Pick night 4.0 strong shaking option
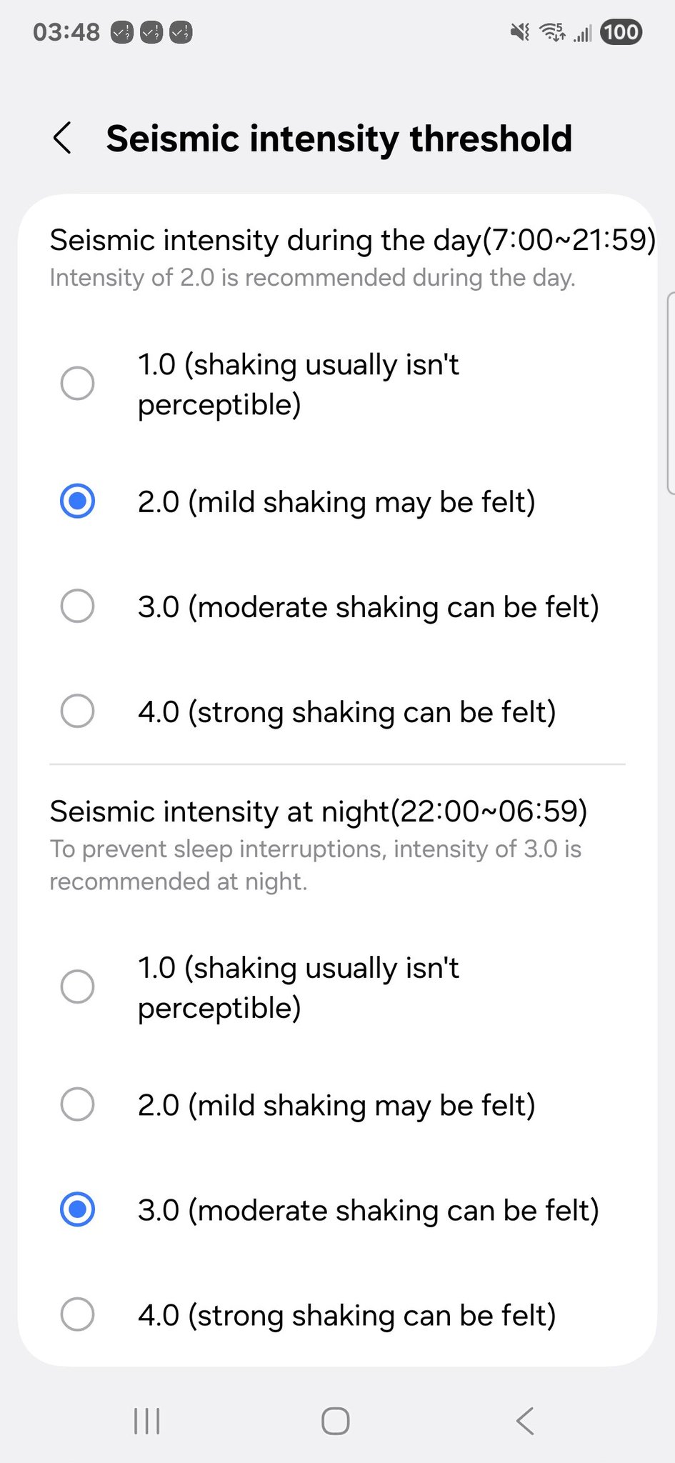Image resolution: width=675 pixels, height=1463 pixels. click(77, 1314)
